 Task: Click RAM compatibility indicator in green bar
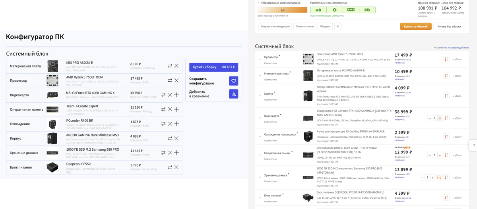point(351,10)
